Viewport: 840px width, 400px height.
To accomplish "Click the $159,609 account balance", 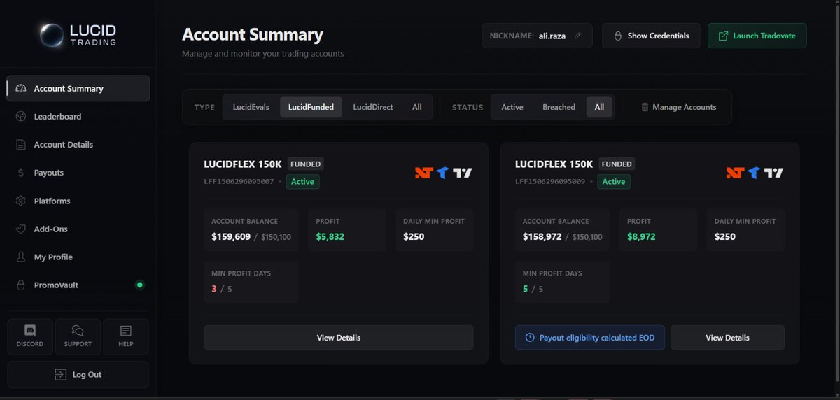I will click(231, 236).
